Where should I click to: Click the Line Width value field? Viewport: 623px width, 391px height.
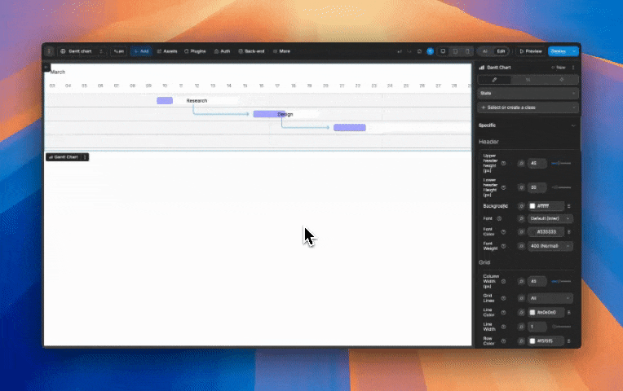click(x=537, y=327)
